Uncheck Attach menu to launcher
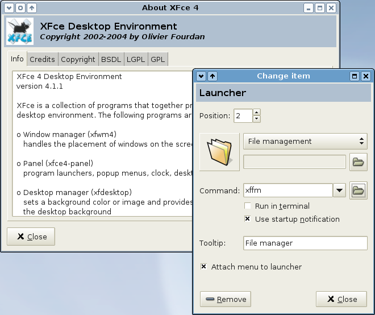The width and height of the screenshot is (375, 315). coord(204,267)
